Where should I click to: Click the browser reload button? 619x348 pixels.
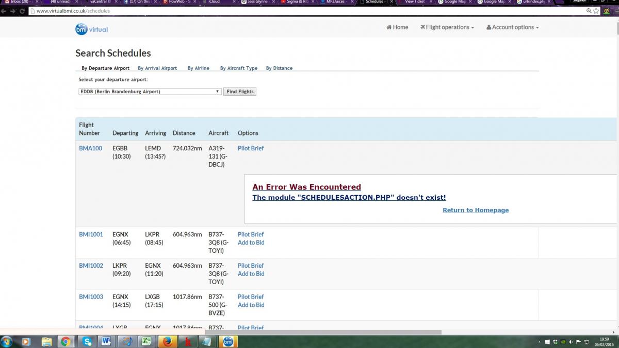pos(22,11)
